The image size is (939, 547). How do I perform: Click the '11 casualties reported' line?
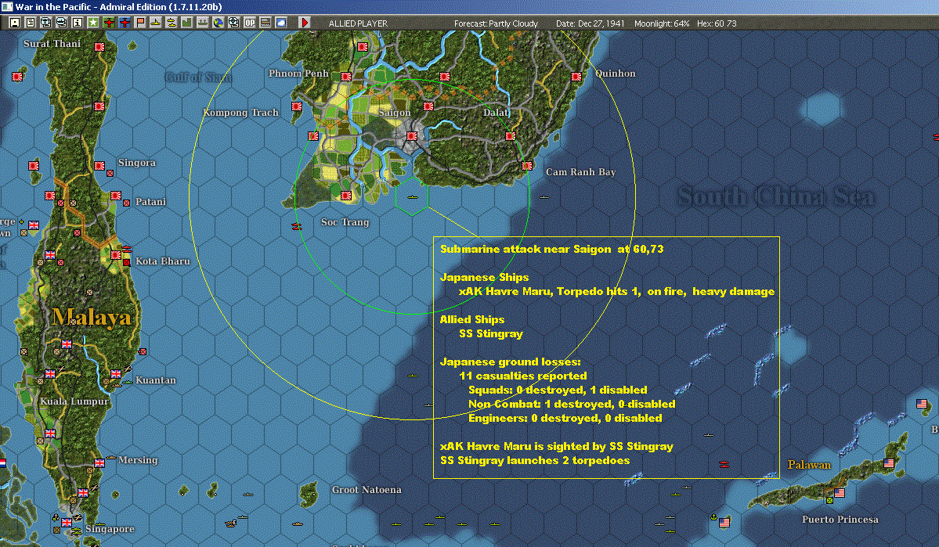[x=523, y=376]
